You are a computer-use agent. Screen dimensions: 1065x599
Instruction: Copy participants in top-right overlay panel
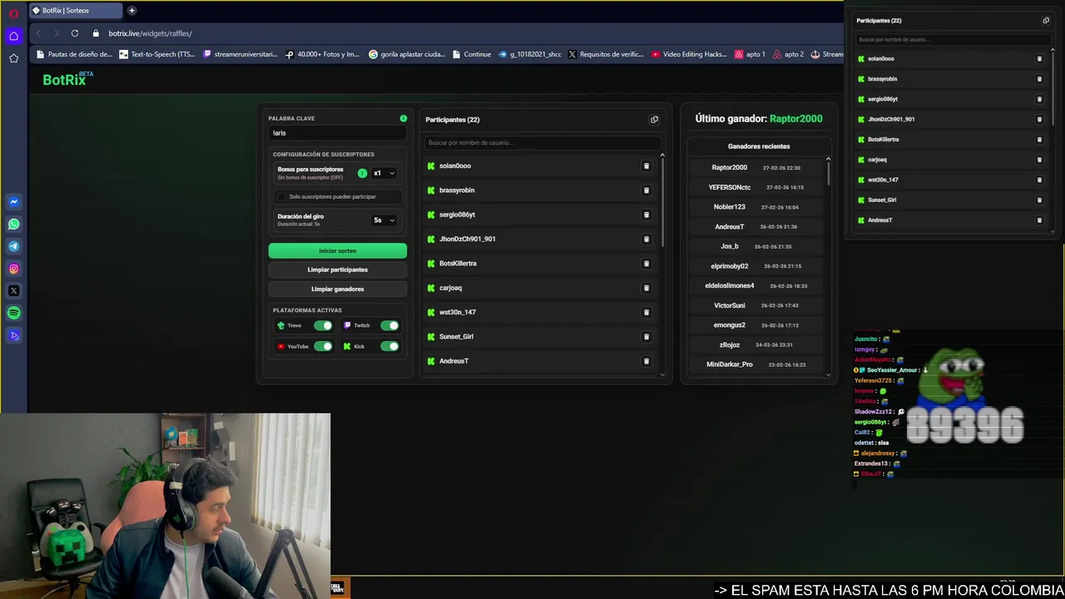pyautogui.click(x=1046, y=21)
